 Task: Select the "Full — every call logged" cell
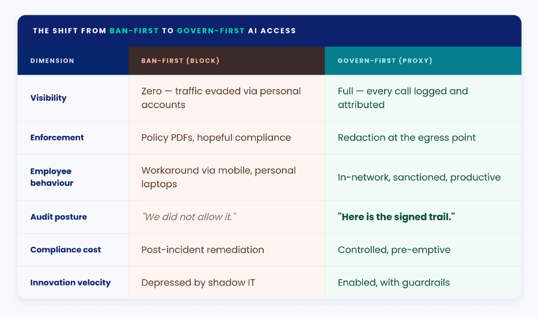click(403, 98)
